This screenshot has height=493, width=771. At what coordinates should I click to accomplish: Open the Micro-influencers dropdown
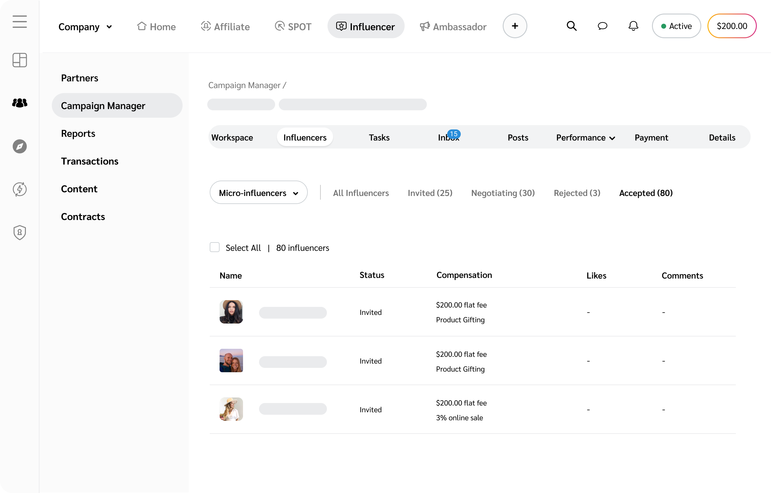(x=258, y=193)
